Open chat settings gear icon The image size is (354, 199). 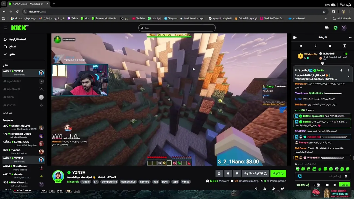(335, 185)
